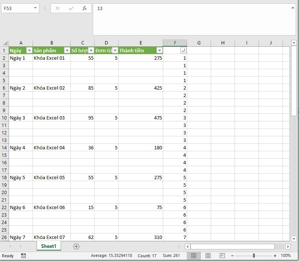The height and width of the screenshot is (261, 299).
Task: Switch to Normal view
Action: tap(193, 255)
